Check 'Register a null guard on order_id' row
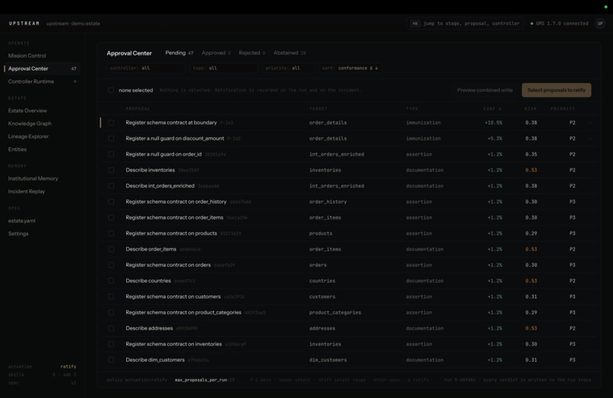 pyautogui.click(x=111, y=154)
